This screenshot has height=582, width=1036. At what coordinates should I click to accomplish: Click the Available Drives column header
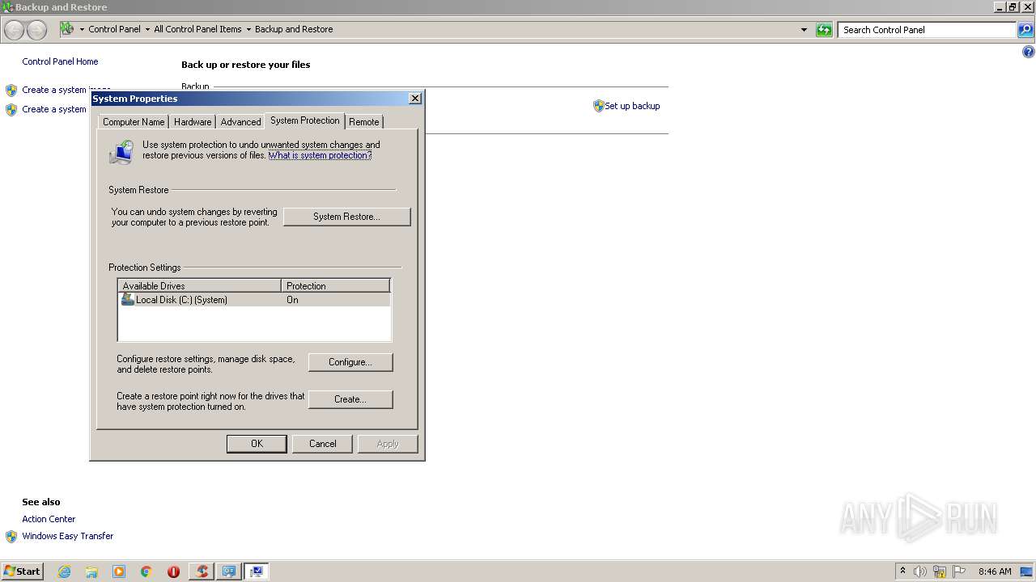[x=199, y=286]
